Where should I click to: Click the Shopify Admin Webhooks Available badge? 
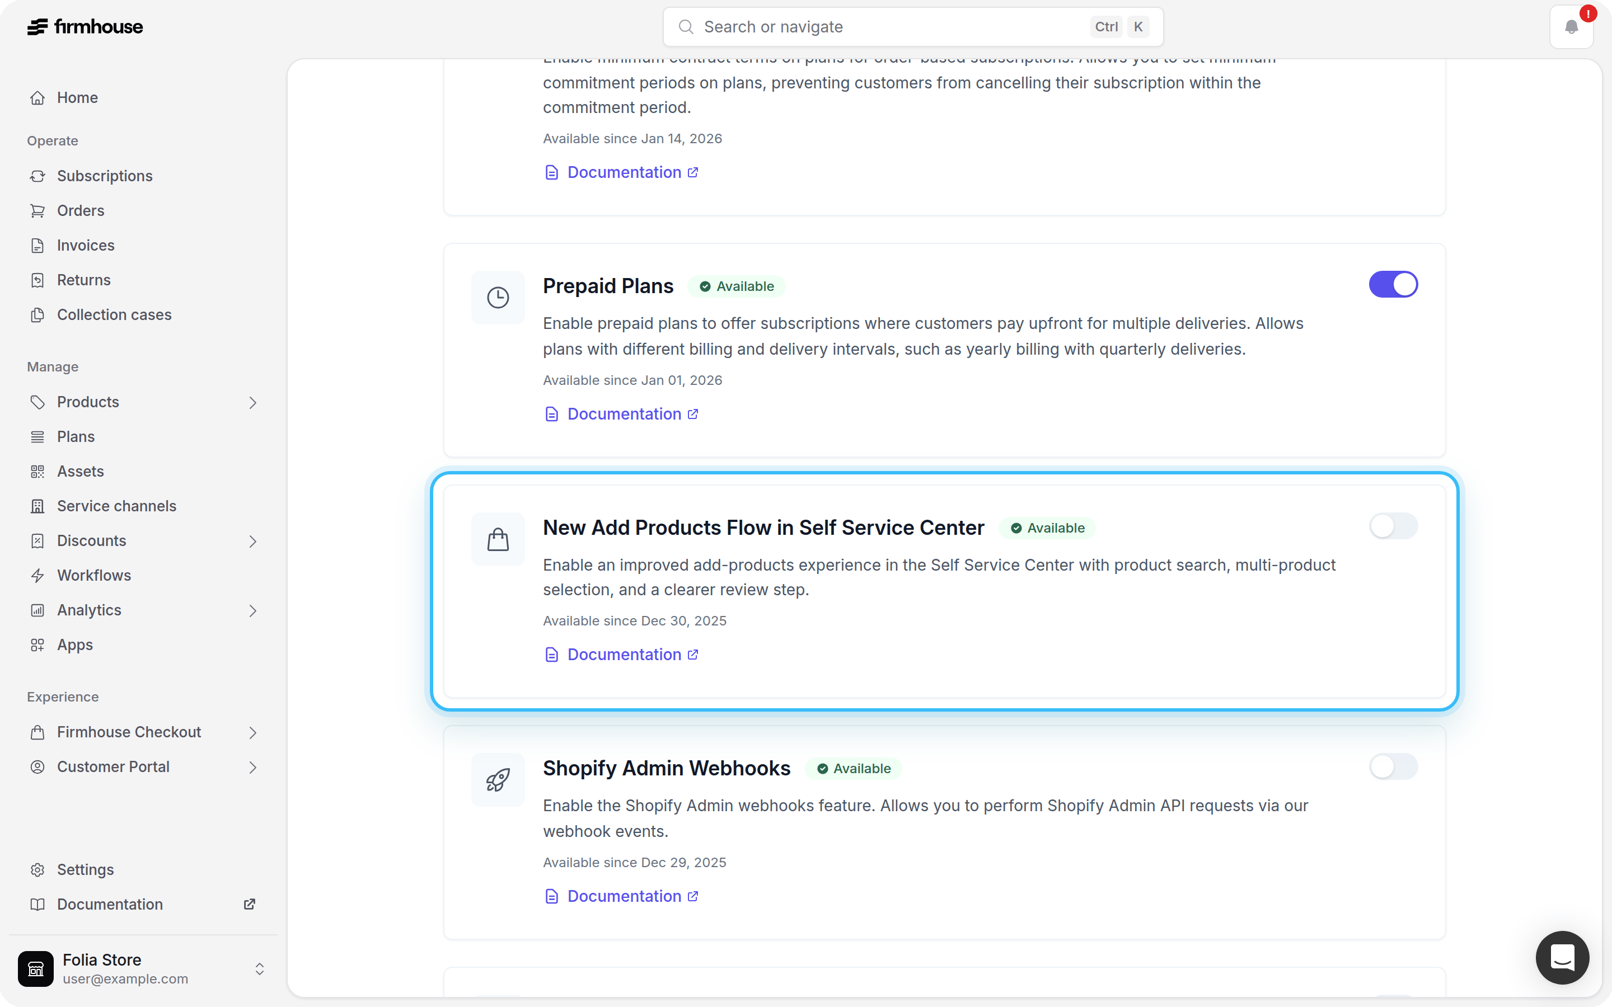tap(853, 769)
